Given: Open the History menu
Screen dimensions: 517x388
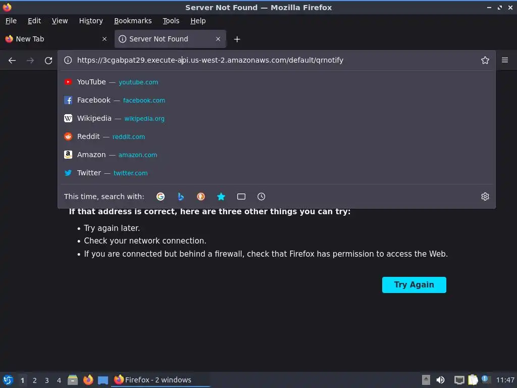Looking at the screenshot, I should click(91, 21).
